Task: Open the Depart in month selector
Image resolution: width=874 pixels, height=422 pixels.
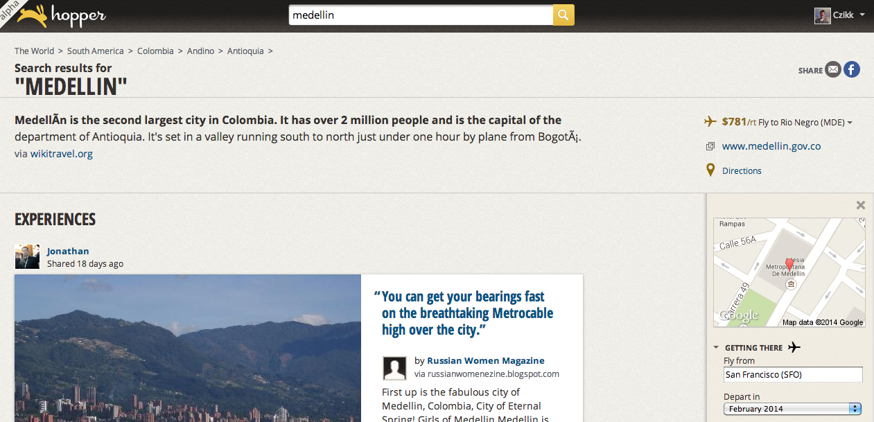Action: pyautogui.click(x=792, y=409)
